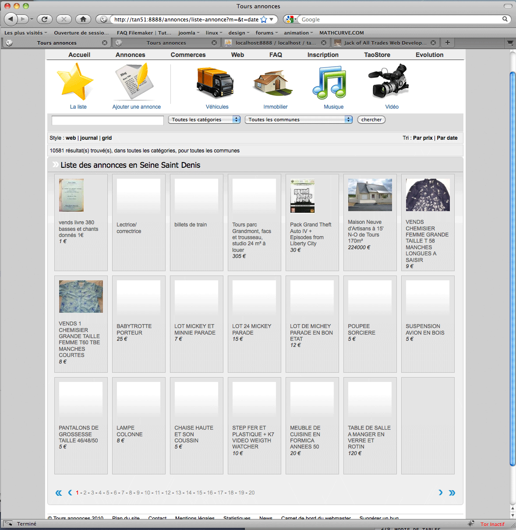Click the 'chercher' search button
This screenshot has height=530, width=516.
(371, 120)
